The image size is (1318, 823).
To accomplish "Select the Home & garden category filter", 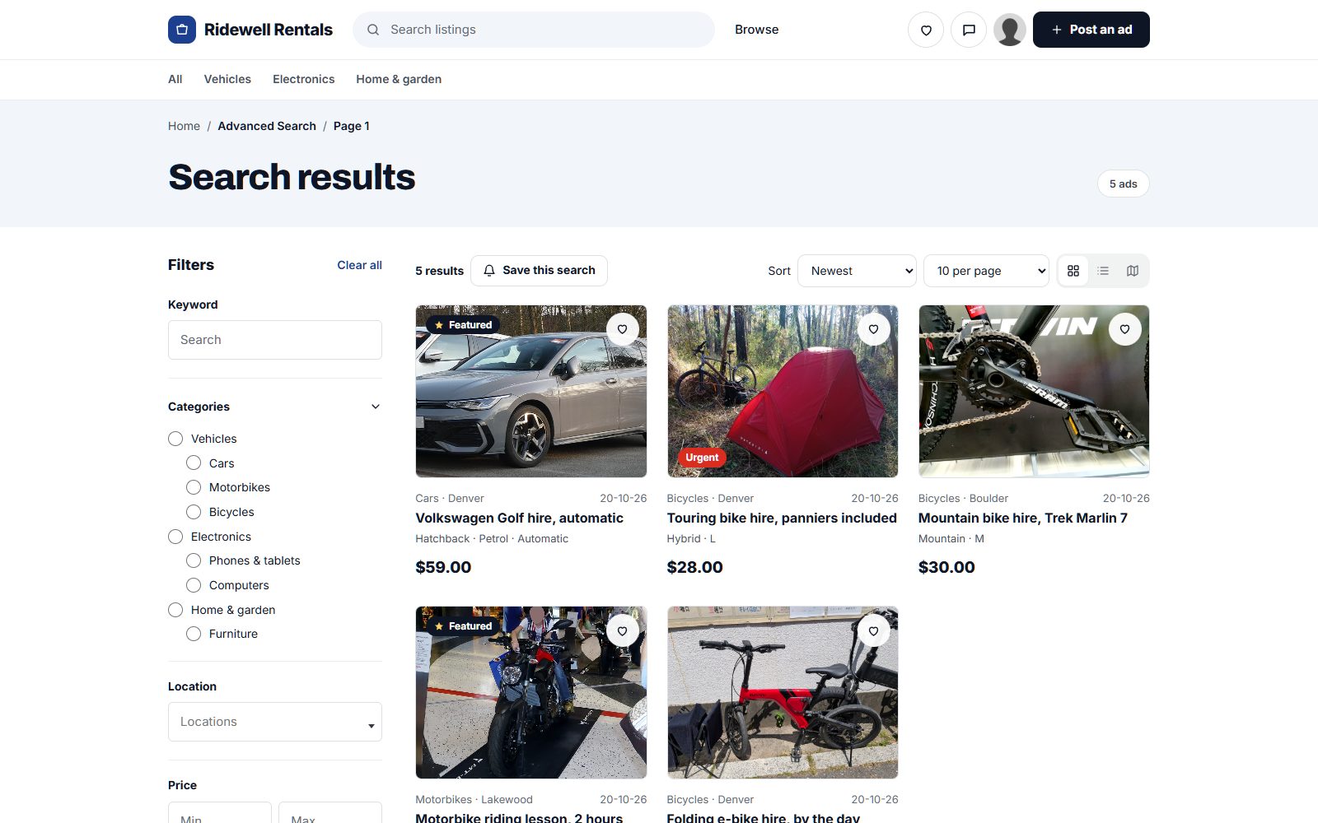I will pyautogui.click(x=175, y=610).
